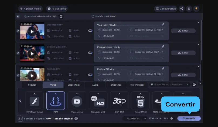Choose the FLV (Flash Video) format
Image resolution: width=218 pixels, height=127 pixels.
[x=35, y=102]
